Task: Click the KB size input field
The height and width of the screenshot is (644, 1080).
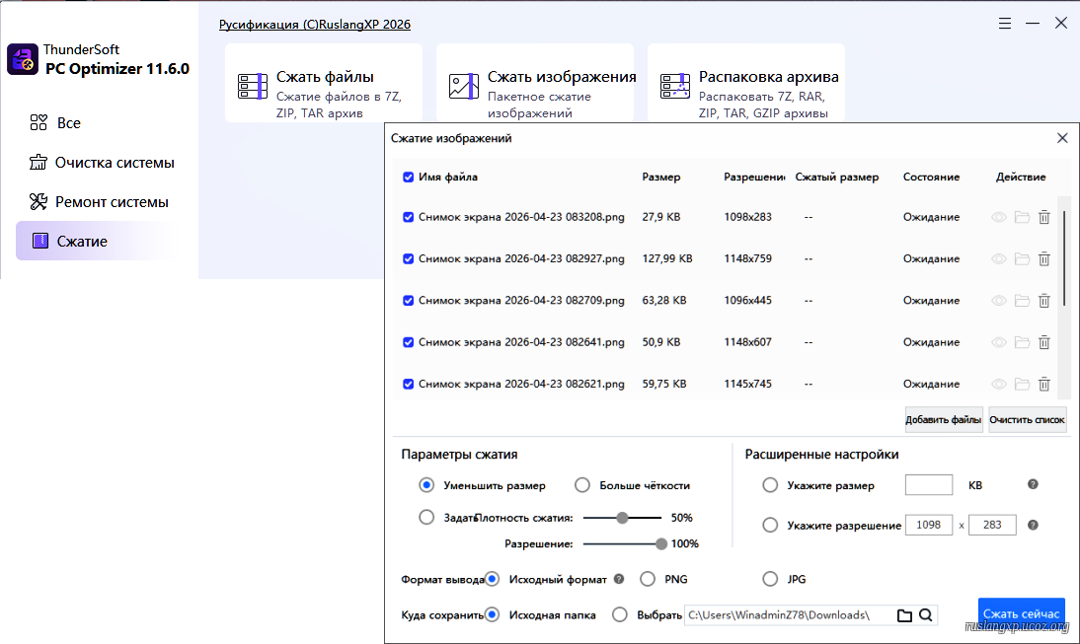Action: (928, 485)
